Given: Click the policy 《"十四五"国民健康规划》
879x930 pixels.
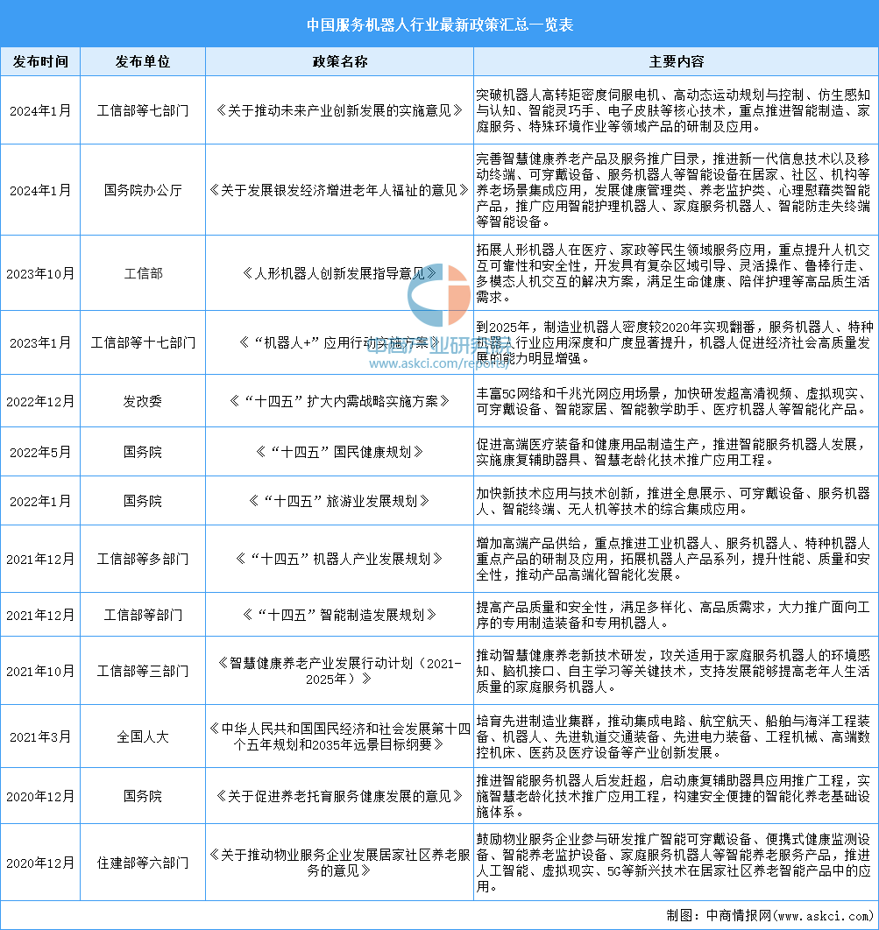Looking at the screenshot, I should coord(339,452).
